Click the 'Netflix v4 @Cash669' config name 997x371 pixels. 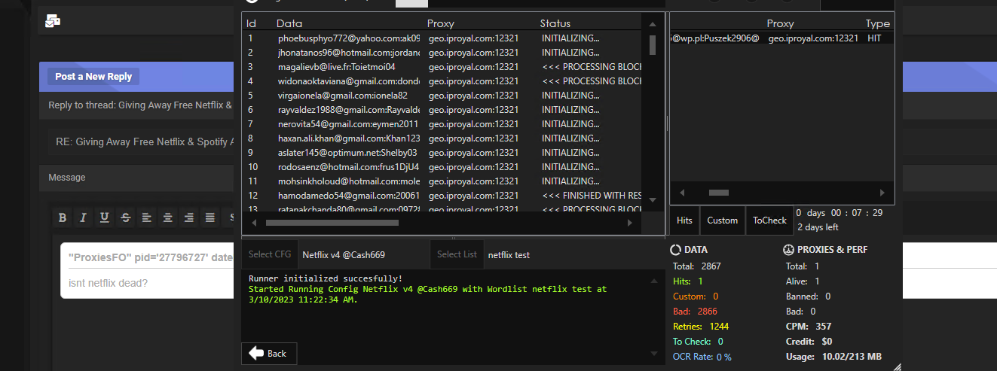(x=344, y=255)
